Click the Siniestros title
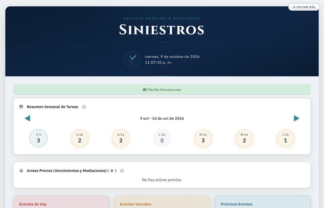Viewport: 324px width, 208px height. click(x=162, y=30)
